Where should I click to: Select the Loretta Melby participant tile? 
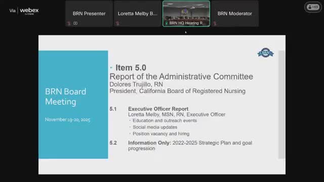pyautogui.click(x=138, y=14)
